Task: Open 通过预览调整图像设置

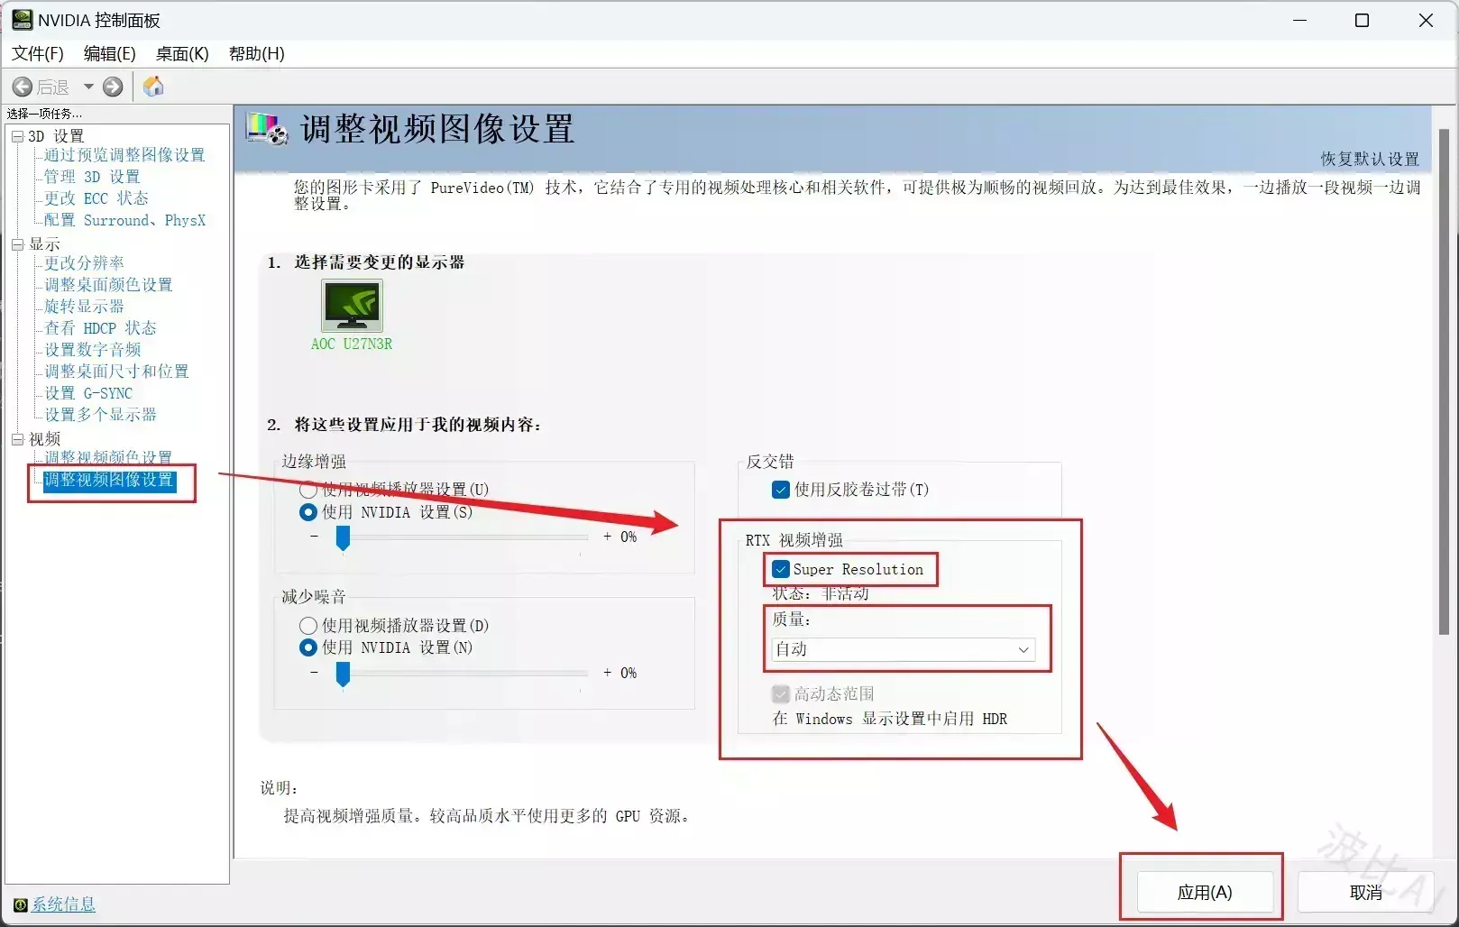Action: (124, 155)
